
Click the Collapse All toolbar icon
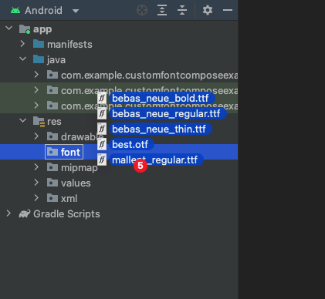tap(182, 11)
